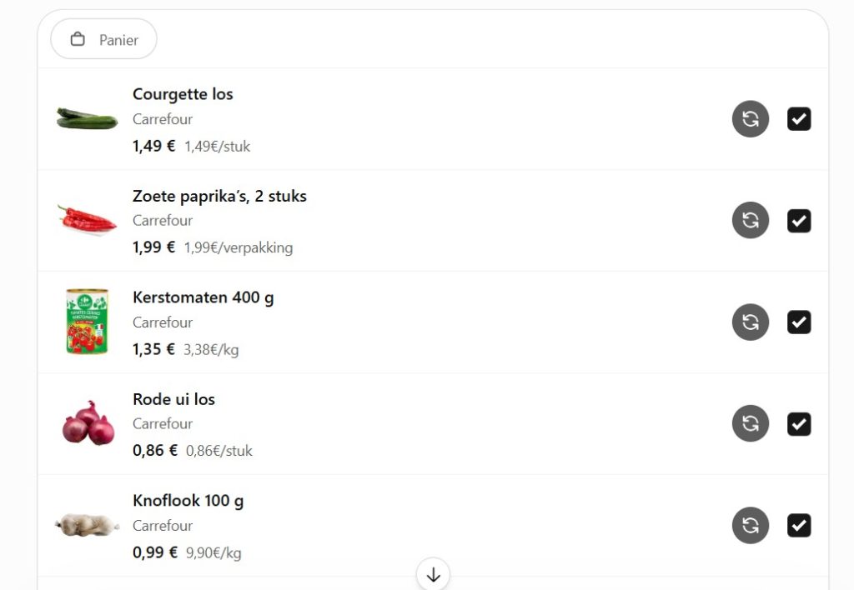Click the down arrow to see more
This screenshot has width=854, height=590.
(433, 573)
